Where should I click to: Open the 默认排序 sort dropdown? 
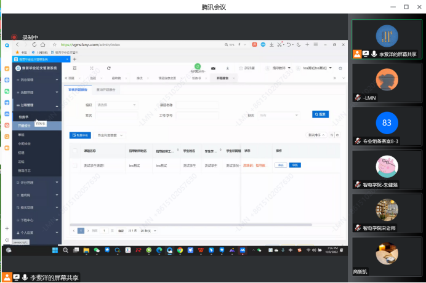coord(315,135)
